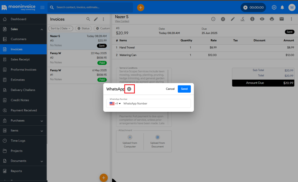Add a Custom filter chip
This screenshot has height=182, width=298.
click(x=102, y=29)
